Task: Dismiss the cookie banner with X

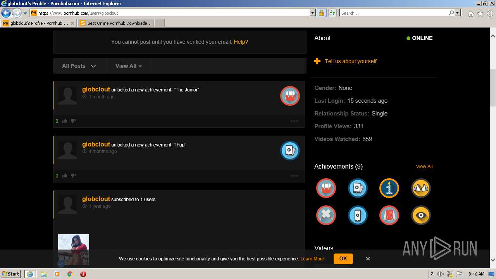Action: point(368,258)
